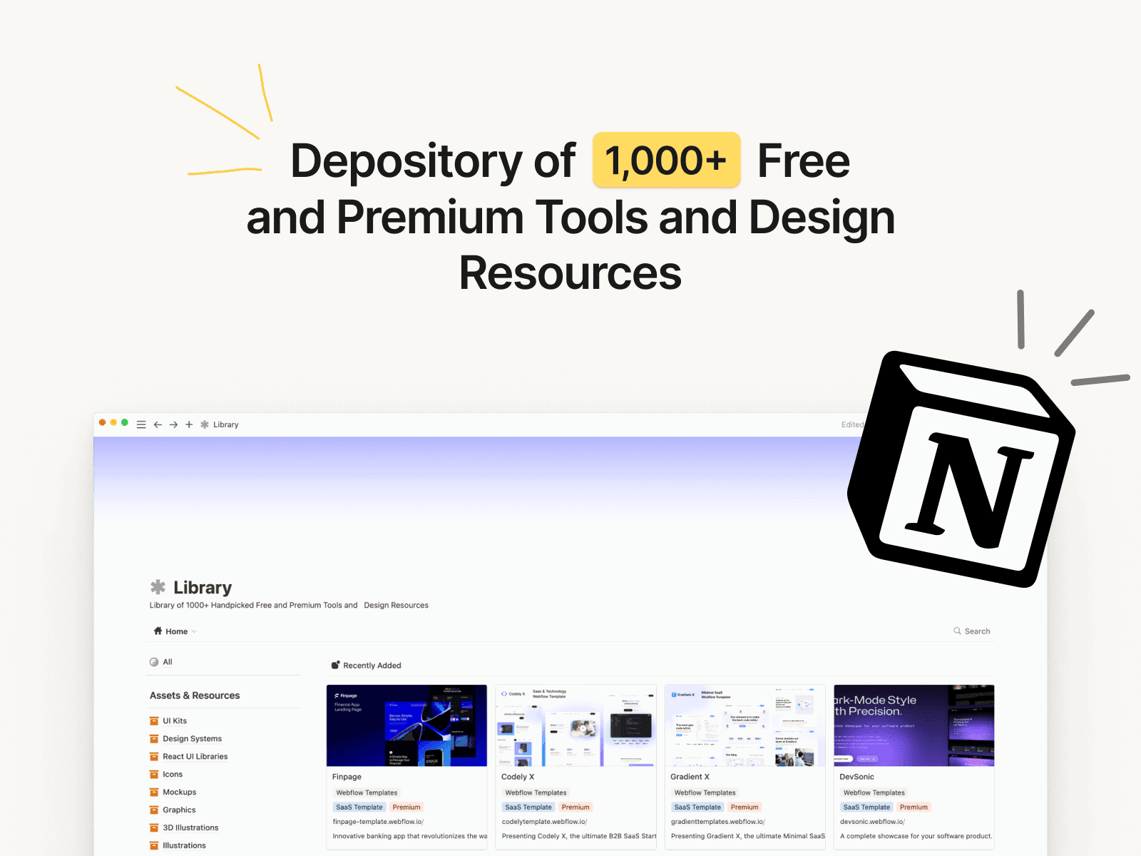Go back with the left arrow

pyautogui.click(x=158, y=424)
